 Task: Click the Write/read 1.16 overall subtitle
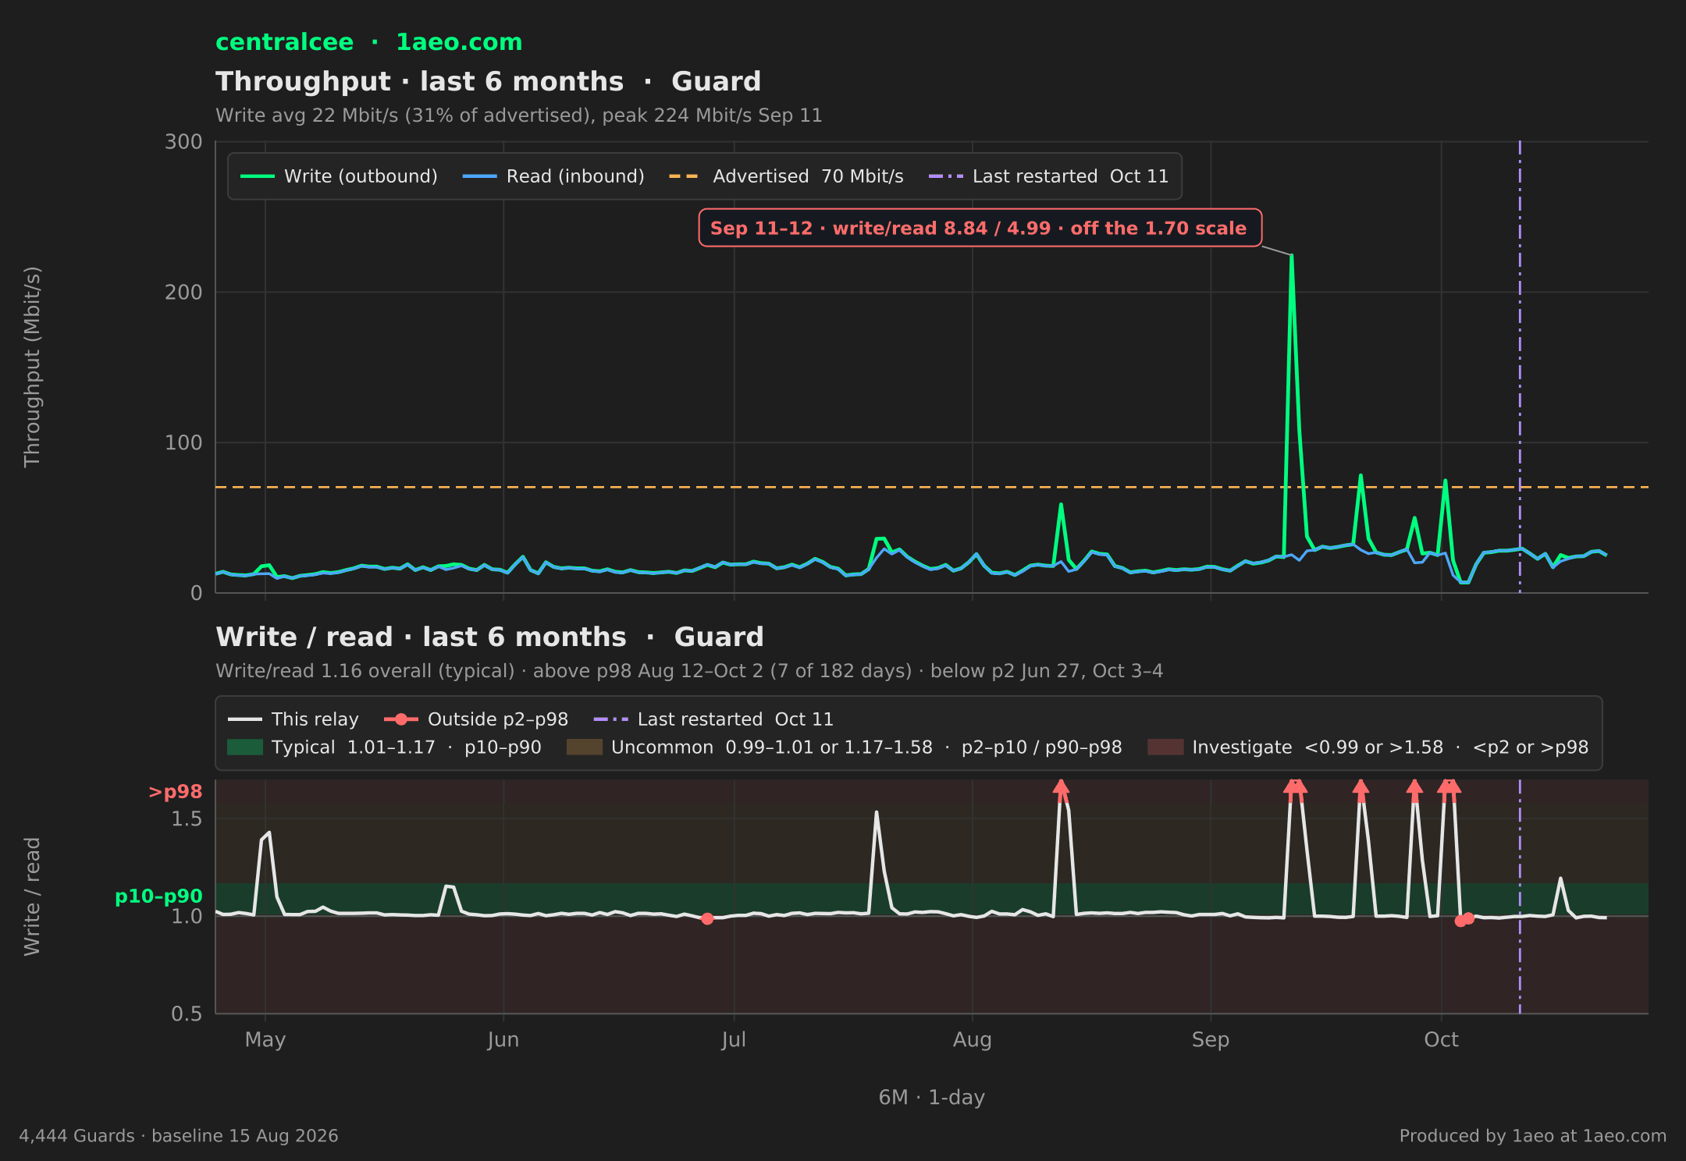coord(689,671)
